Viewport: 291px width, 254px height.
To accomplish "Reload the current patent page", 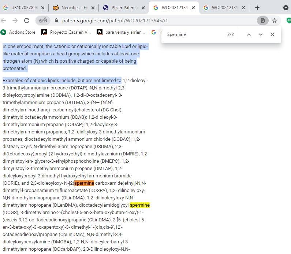I will pos(26,21).
